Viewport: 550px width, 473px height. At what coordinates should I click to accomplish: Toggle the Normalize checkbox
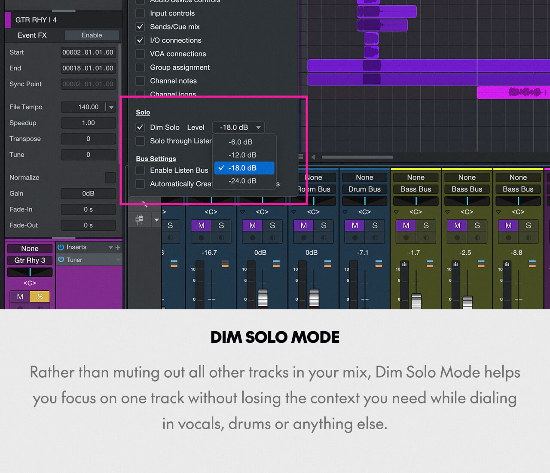point(110,177)
